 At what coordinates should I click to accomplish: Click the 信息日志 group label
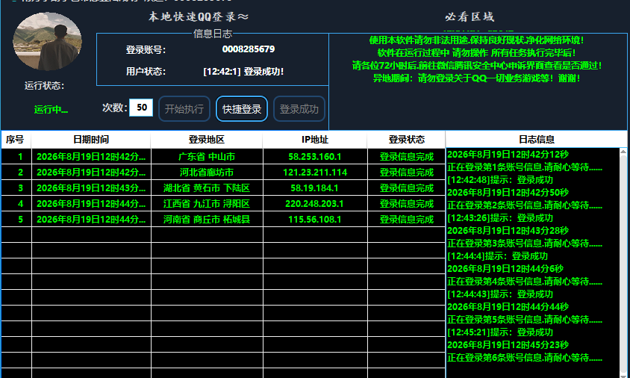(x=213, y=34)
